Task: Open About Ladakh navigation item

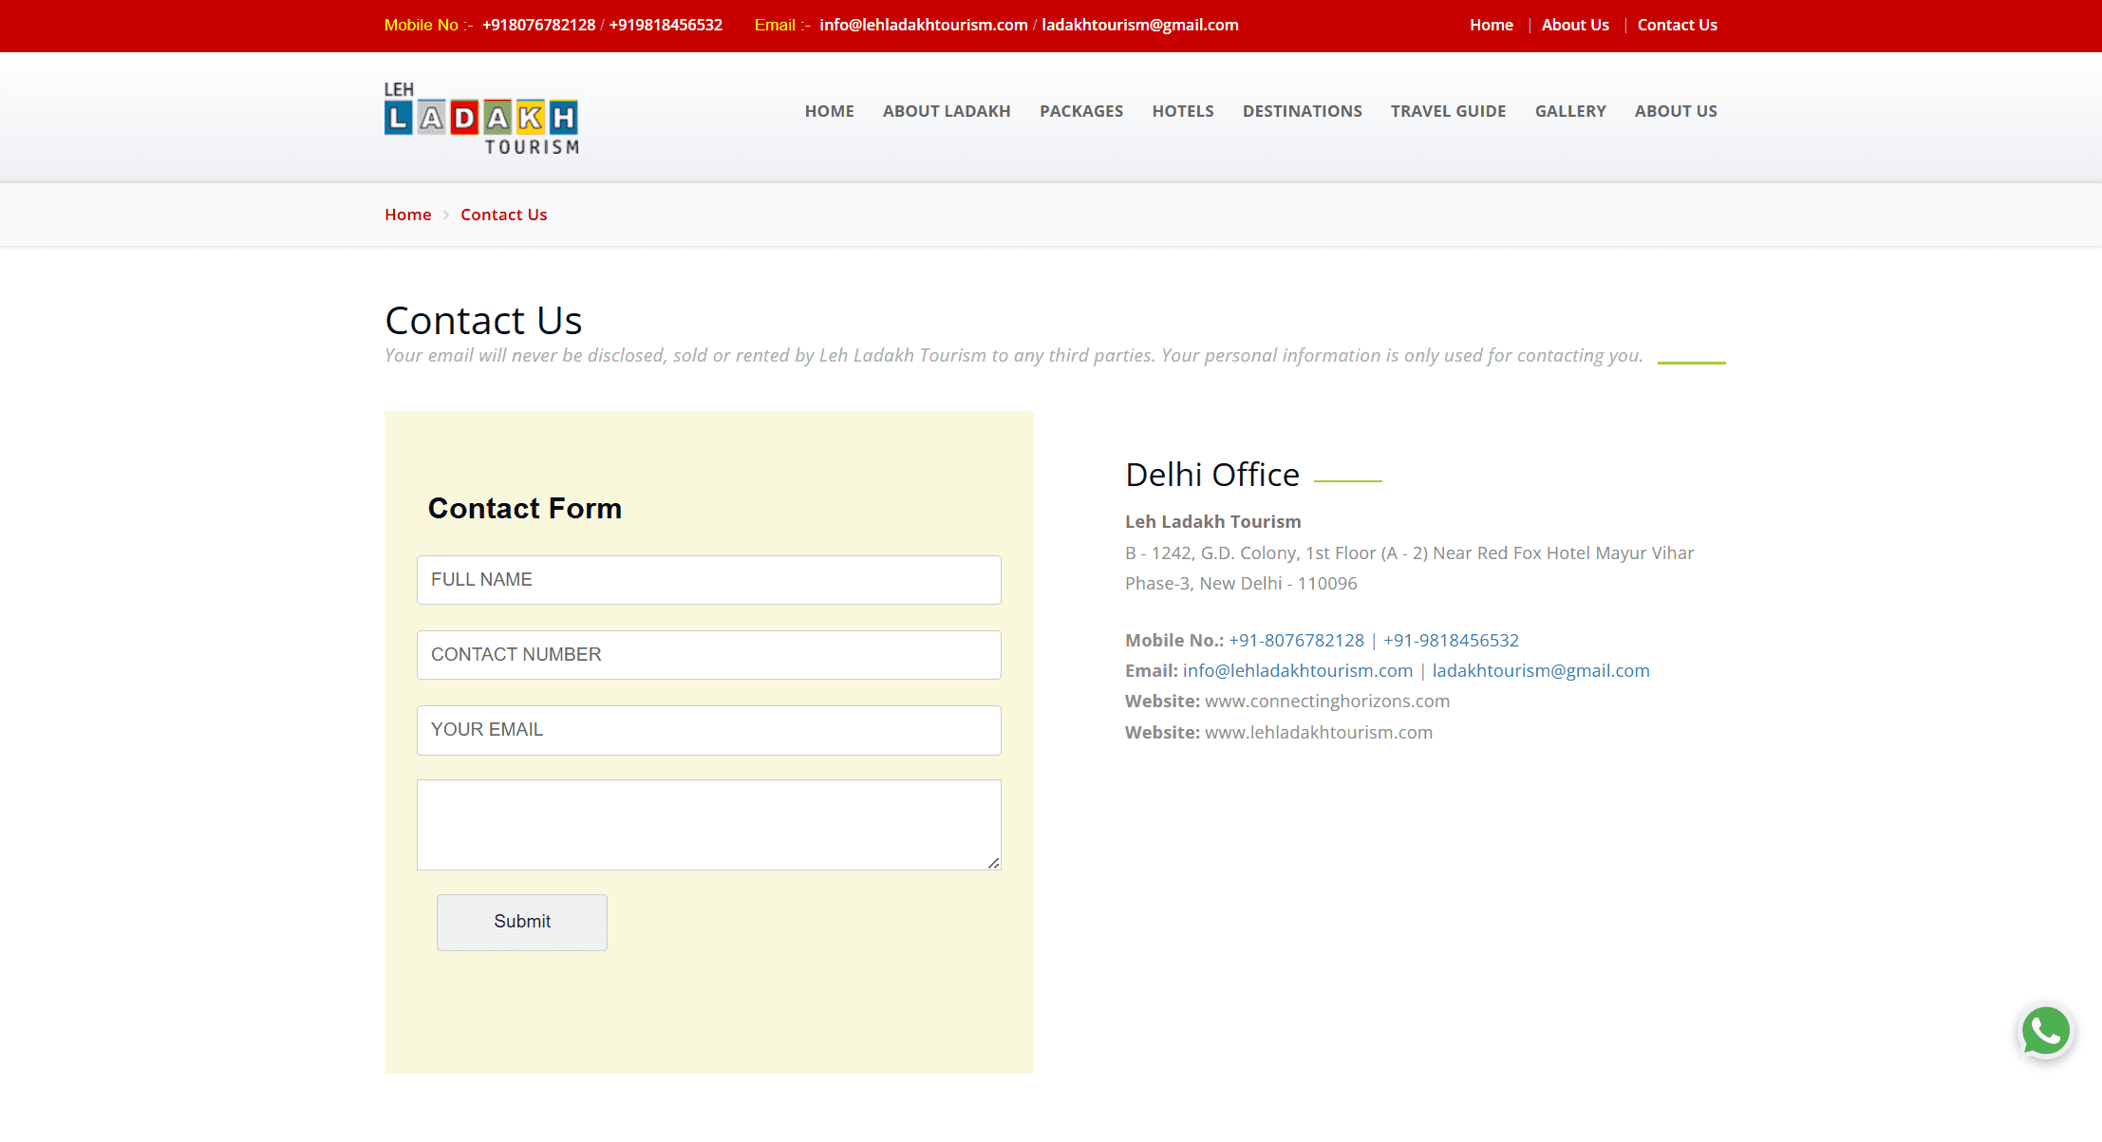Action: [946, 111]
